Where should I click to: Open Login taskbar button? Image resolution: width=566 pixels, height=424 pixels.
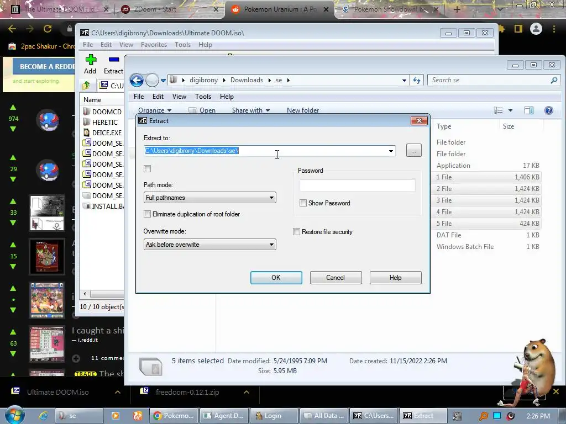pos(274,416)
